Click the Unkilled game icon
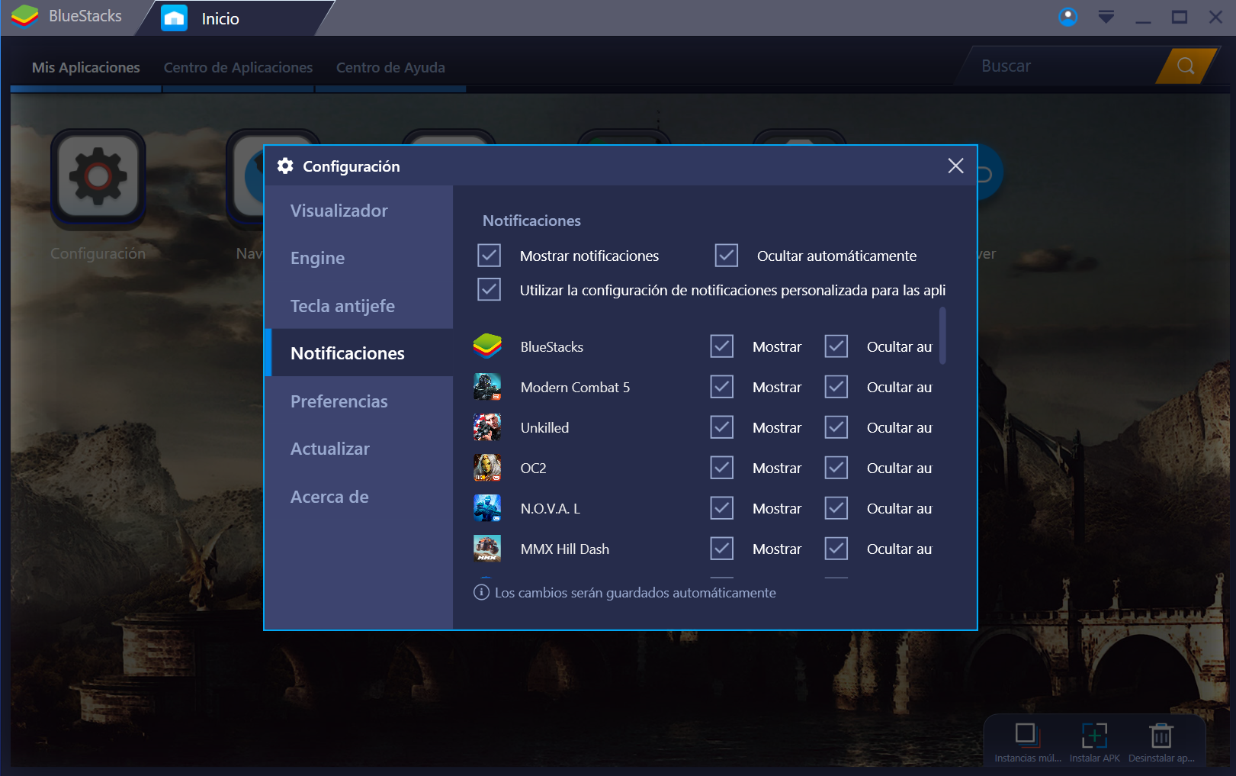The image size is (1236, 776). 488,427
